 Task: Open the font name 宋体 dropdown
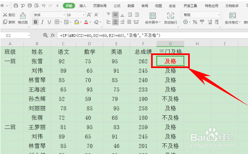tap(64, 15)
